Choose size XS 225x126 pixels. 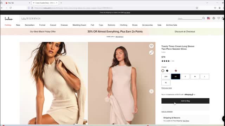tap(175, 77)
